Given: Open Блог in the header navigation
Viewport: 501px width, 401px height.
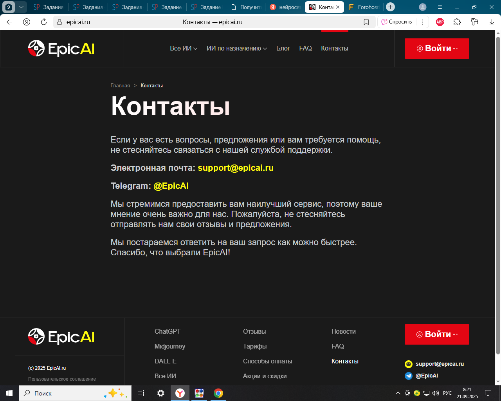Looking at the screenshot, I should point(283,49).
